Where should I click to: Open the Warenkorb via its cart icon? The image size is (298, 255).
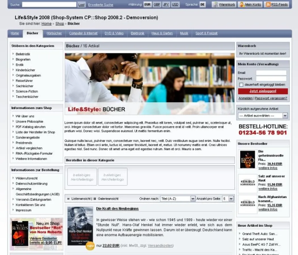tap(216, 5)
